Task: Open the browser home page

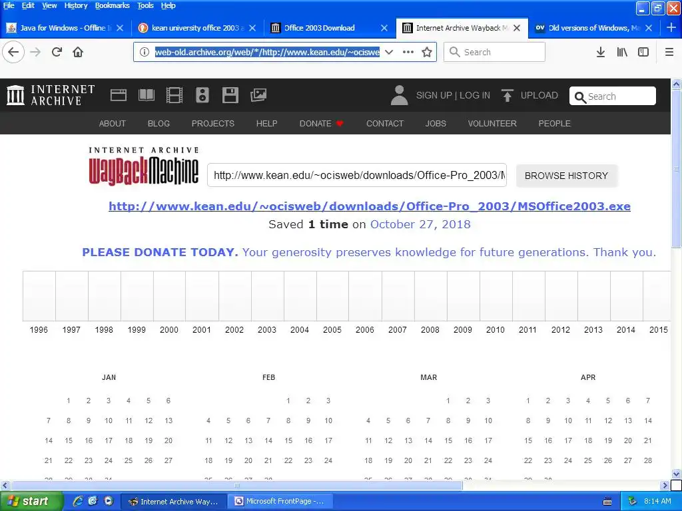Action: 78,52
